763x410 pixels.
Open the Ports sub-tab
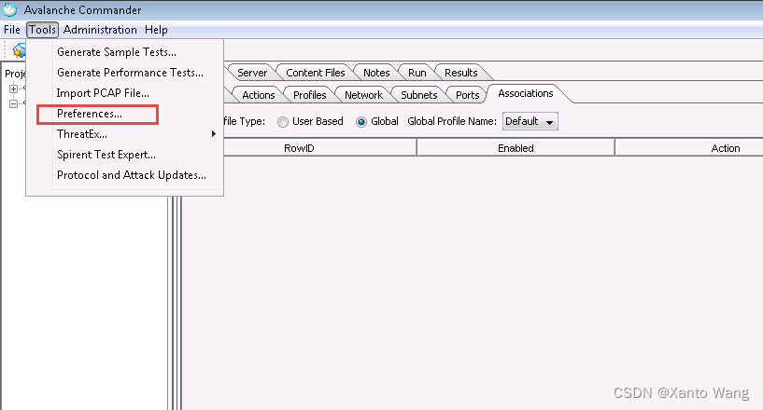[x=467, y=95]
